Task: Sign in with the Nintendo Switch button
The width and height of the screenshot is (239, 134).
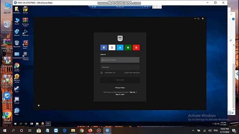Action: pyautogui.click(x=136, y=48)
